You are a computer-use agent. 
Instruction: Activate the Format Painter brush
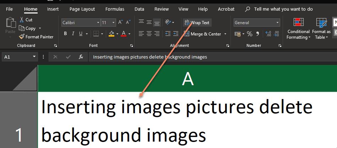coord(22,37)
